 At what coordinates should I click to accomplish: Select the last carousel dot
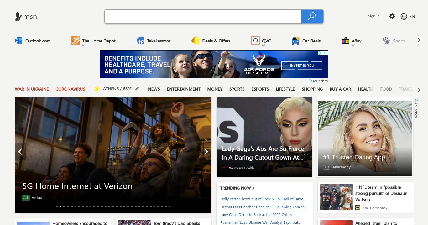coord(170,207)
